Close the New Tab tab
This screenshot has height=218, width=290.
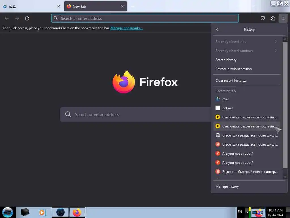[122, 6]
